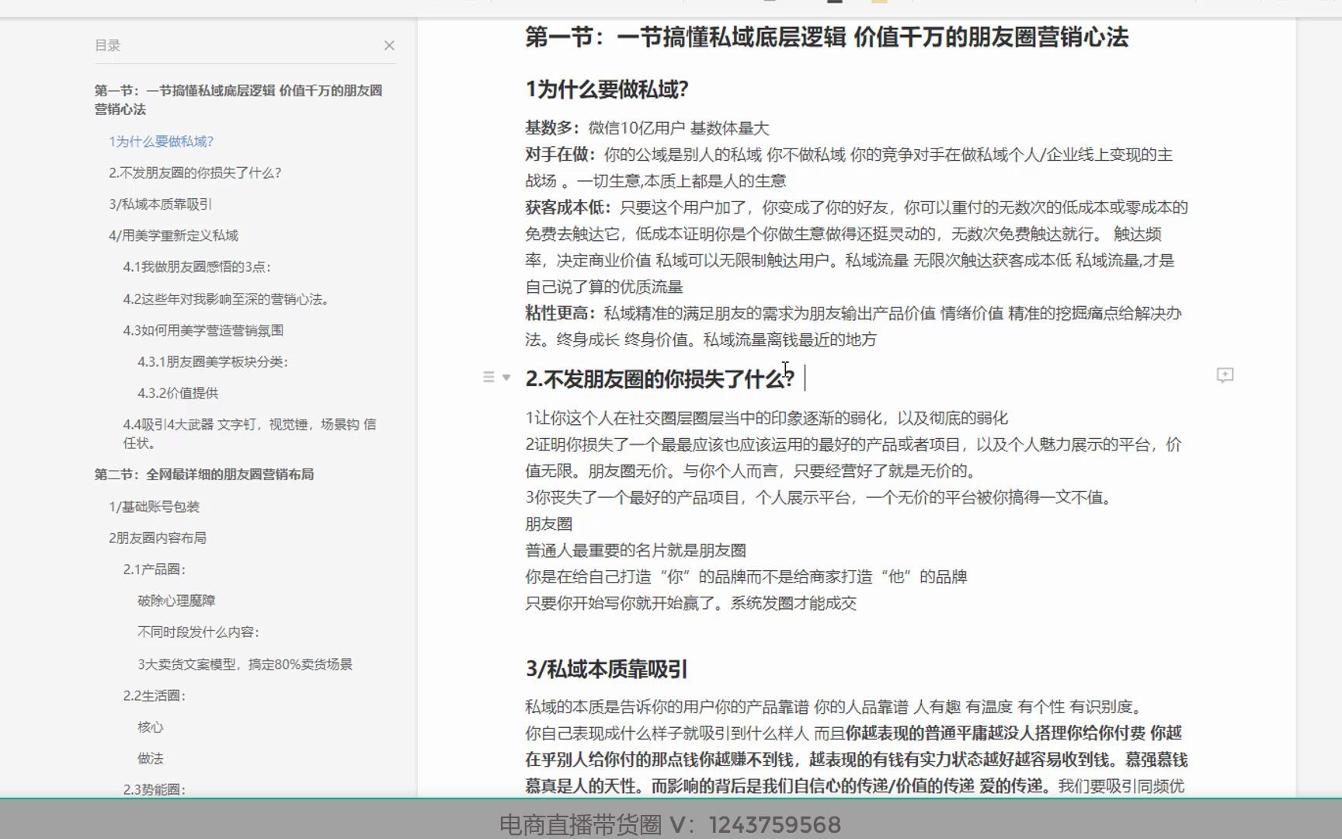Select 做法 in the outline
1342x839 pixels.
(x=151, y=758)
